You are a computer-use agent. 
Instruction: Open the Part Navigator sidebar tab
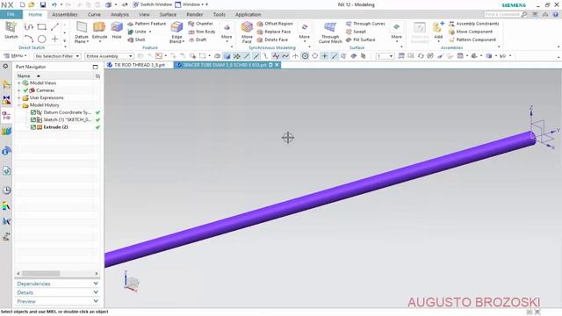(x=6, y=115)
